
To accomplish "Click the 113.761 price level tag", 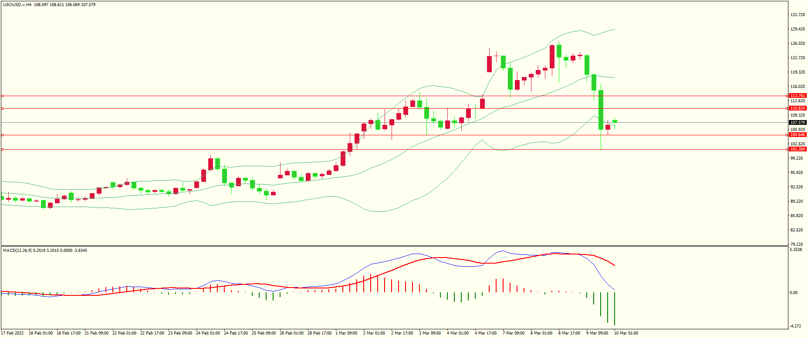I will coord(798,96).
